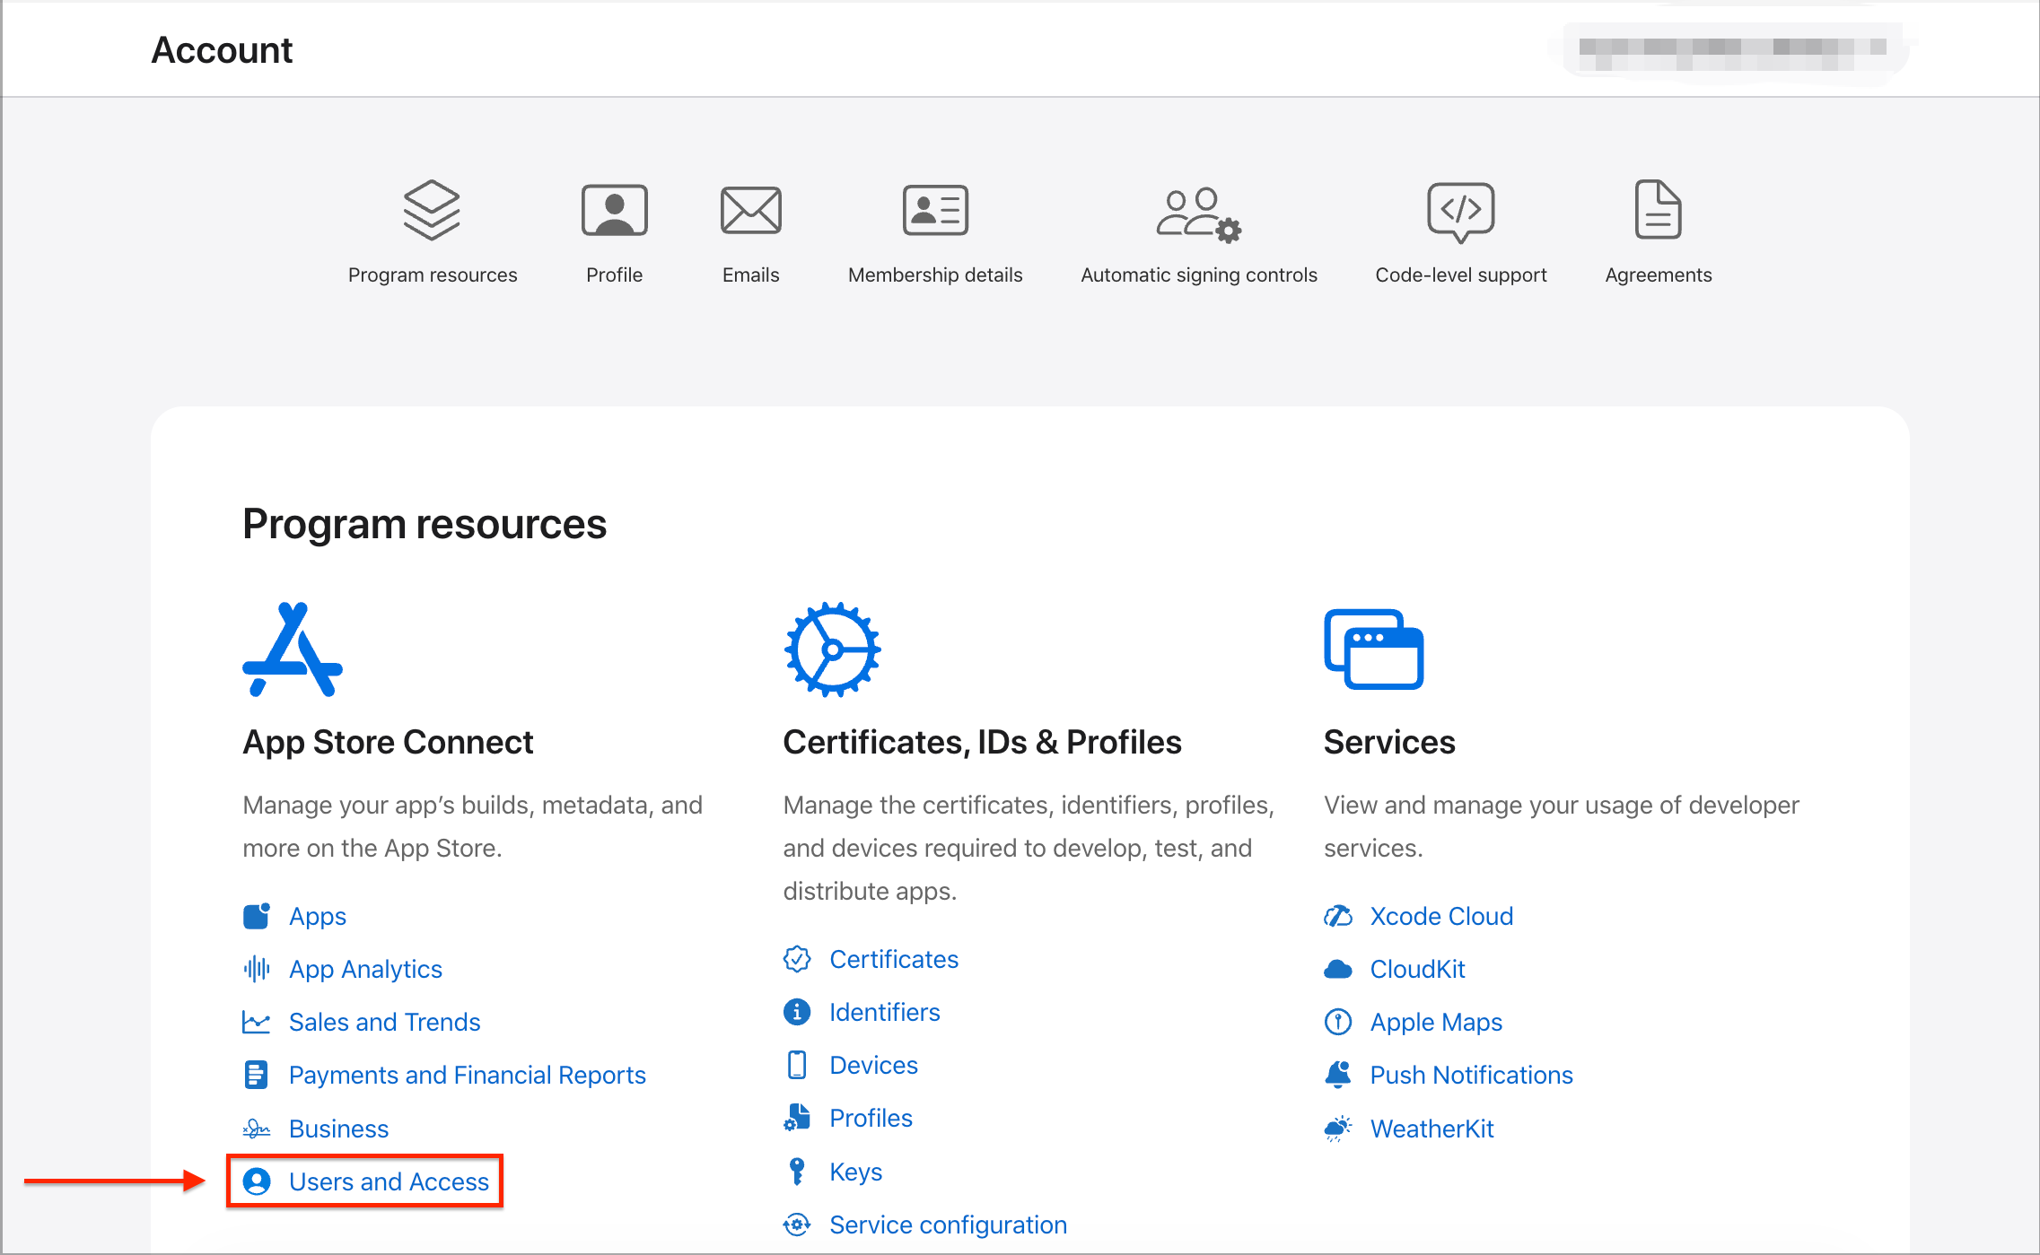Screen dimensions: 2040x1255
Task: Click the Keys key icon
Action: click(x=797, y=1172)
